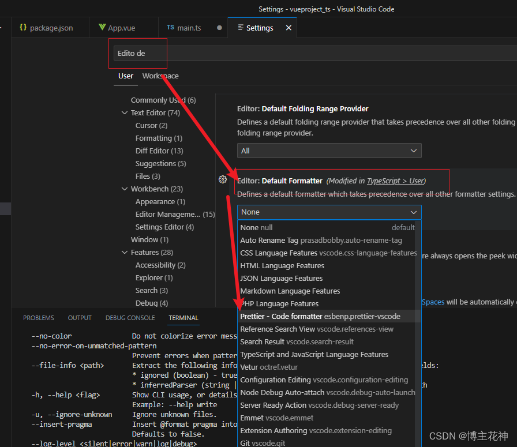Choose Server Ready Action option

point(327,405)
